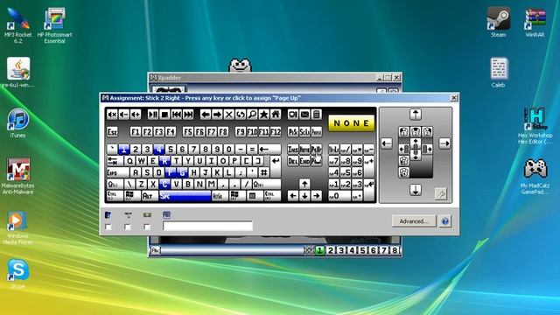Assign the media play/pause key
Image resolution: width=560 pixels, height=315 pixels.
(x=153, y=115)
